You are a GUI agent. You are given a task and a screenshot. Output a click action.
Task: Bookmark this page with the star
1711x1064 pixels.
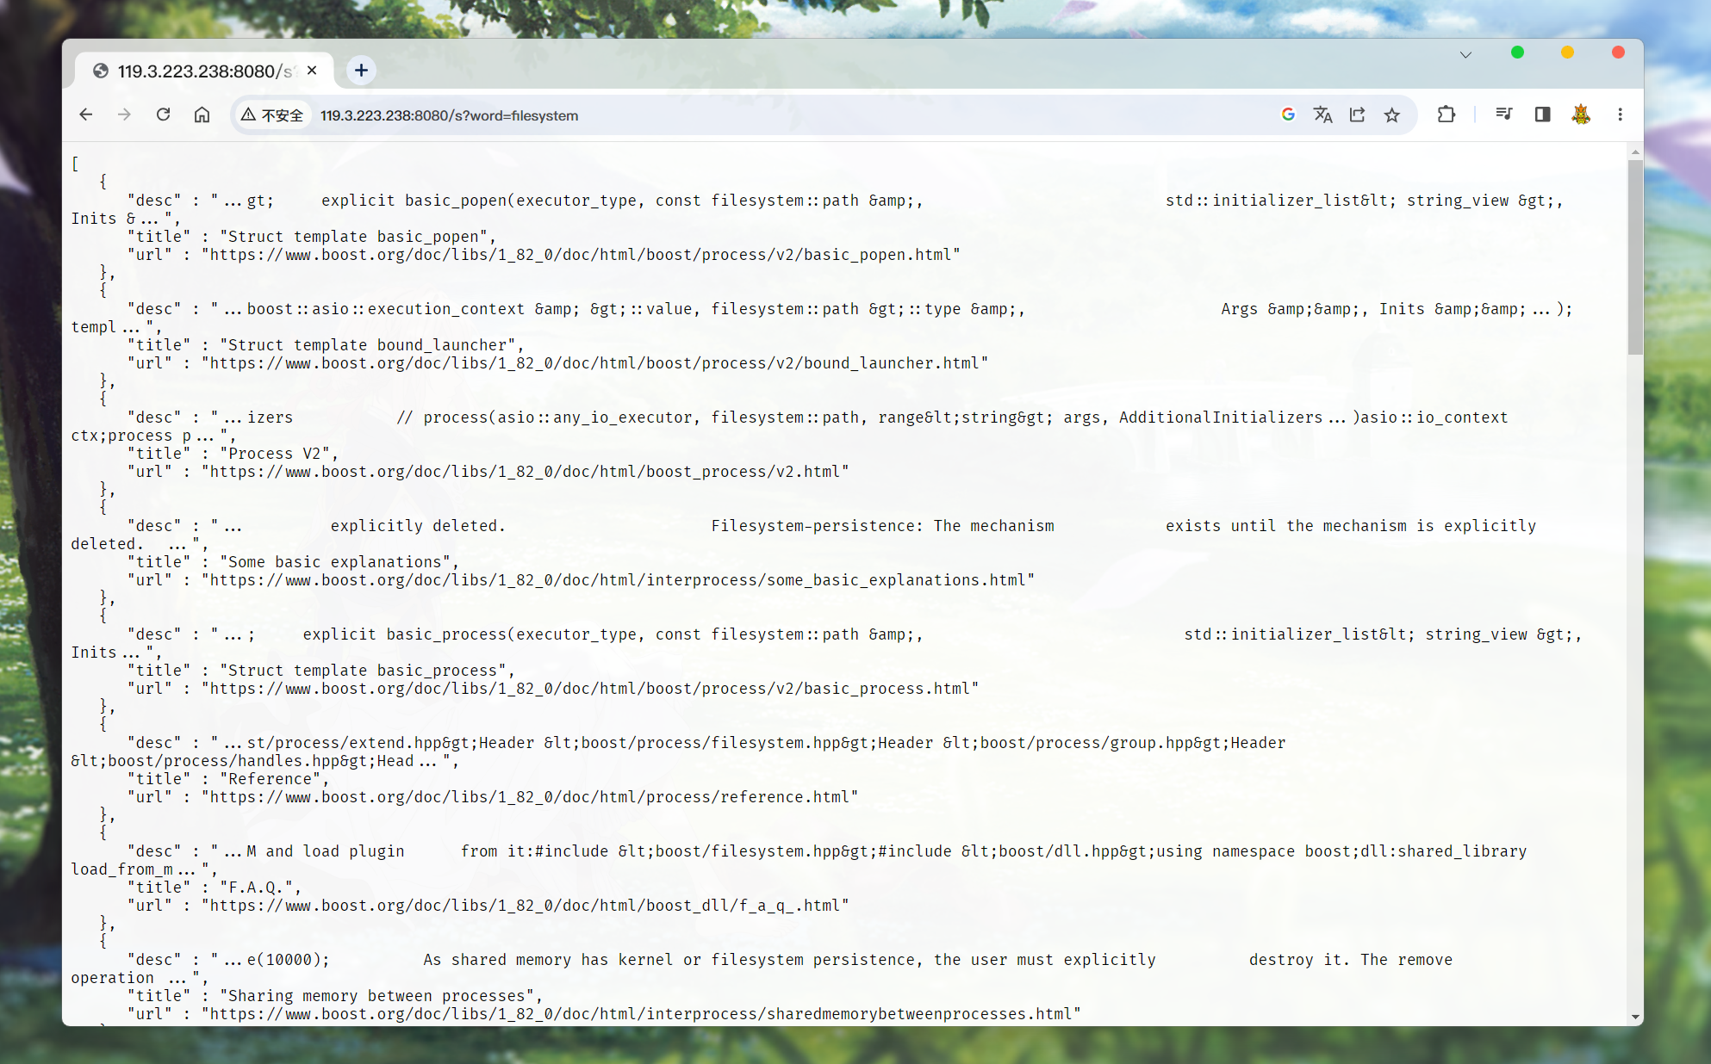(x=1392, y=114)
